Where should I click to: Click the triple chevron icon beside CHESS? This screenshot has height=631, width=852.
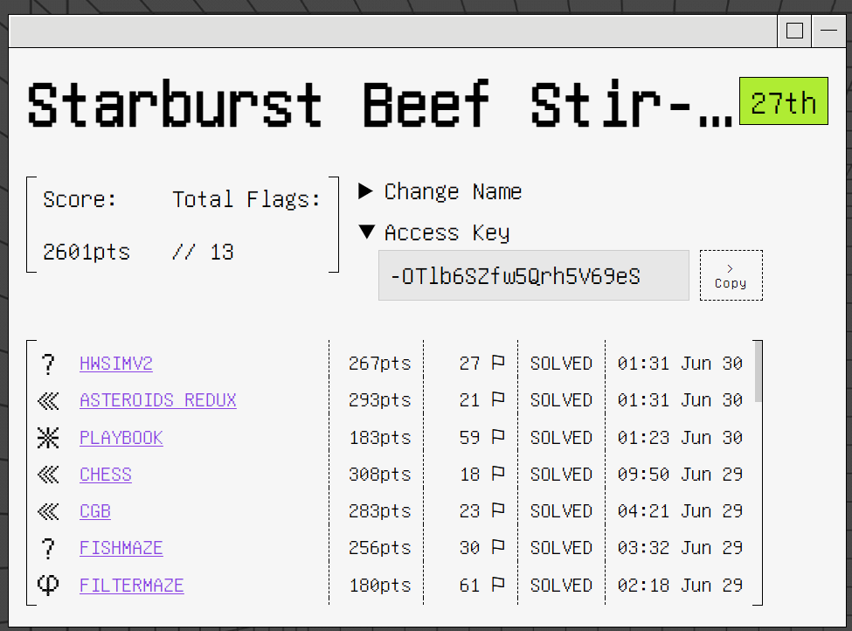click(x=48, y=475)
